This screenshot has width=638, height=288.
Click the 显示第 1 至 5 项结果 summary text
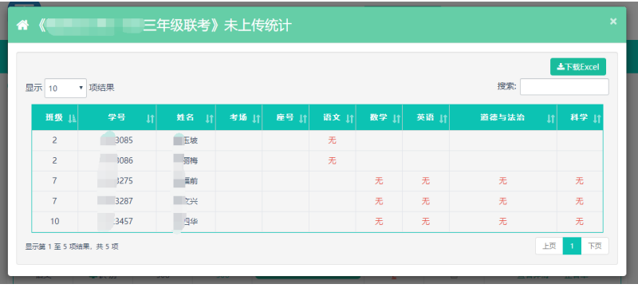coord(72,247)
